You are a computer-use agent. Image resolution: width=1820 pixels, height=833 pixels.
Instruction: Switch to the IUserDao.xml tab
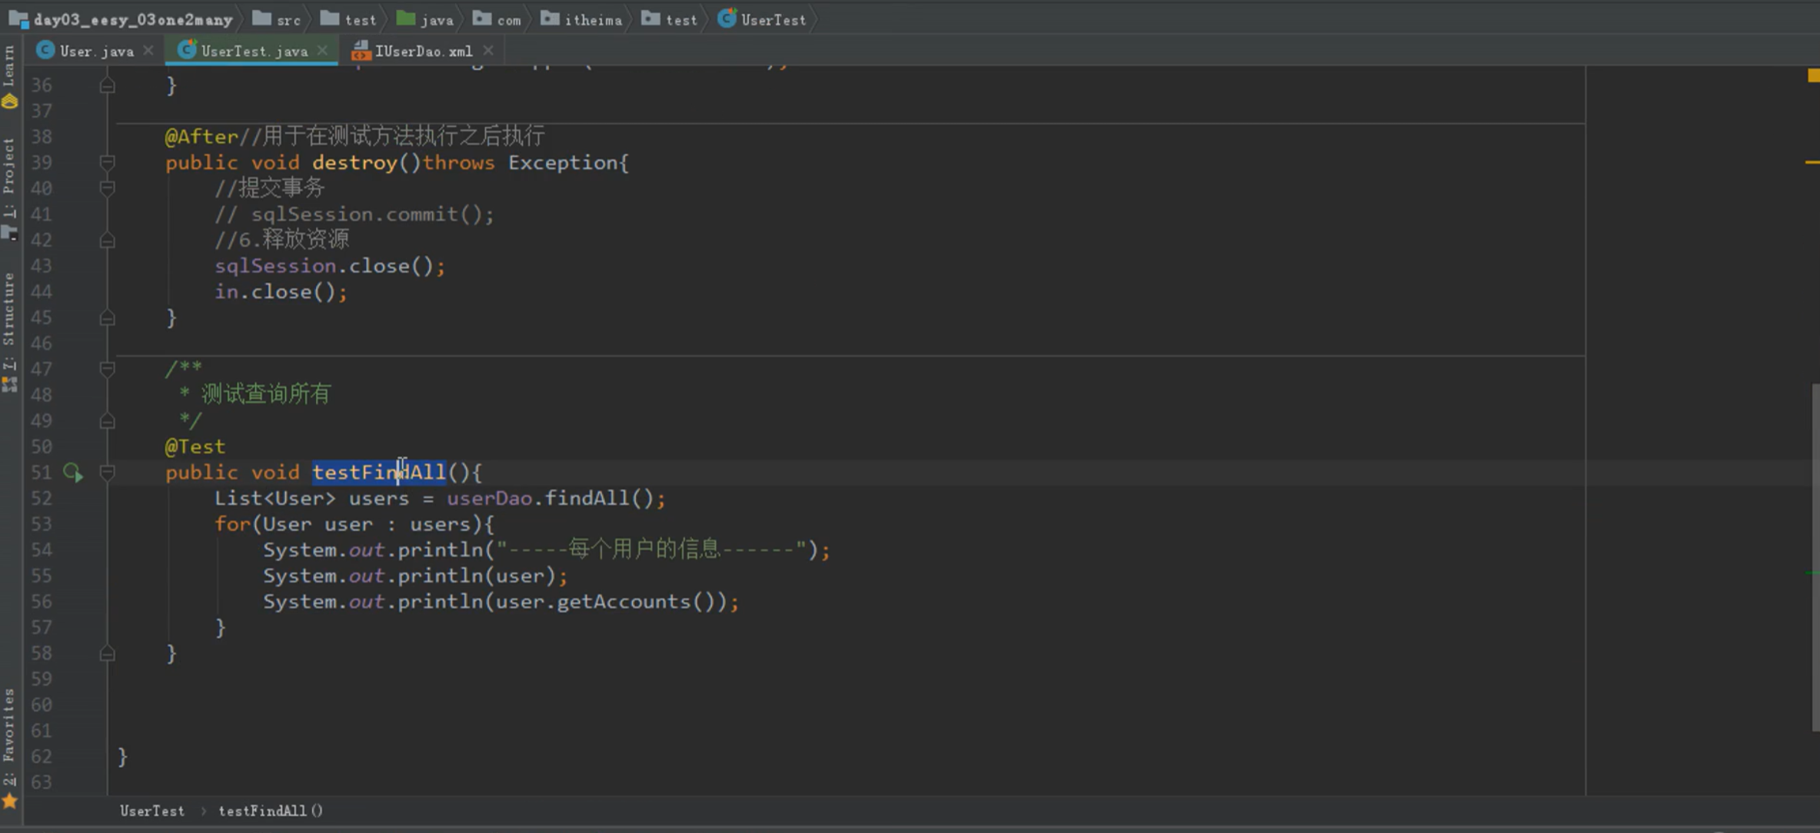coord(423,51)
